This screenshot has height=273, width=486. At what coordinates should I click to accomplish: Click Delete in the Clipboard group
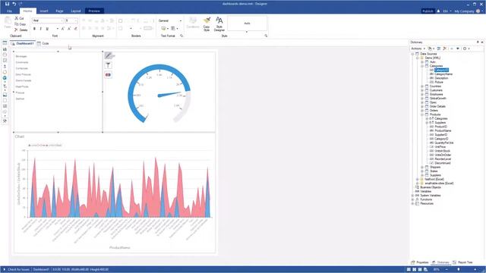(21, 30)
